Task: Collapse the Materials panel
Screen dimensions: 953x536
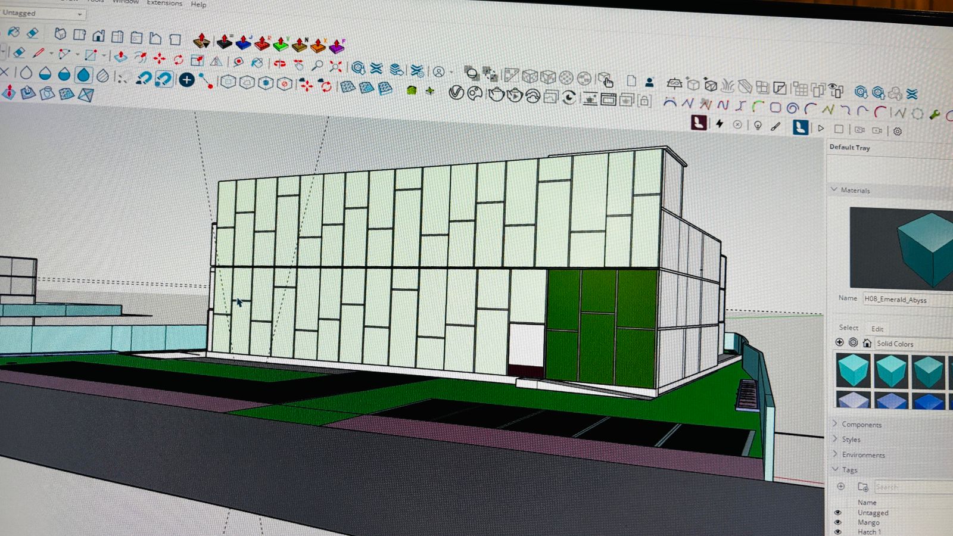Action: click(x=834, y=189)
